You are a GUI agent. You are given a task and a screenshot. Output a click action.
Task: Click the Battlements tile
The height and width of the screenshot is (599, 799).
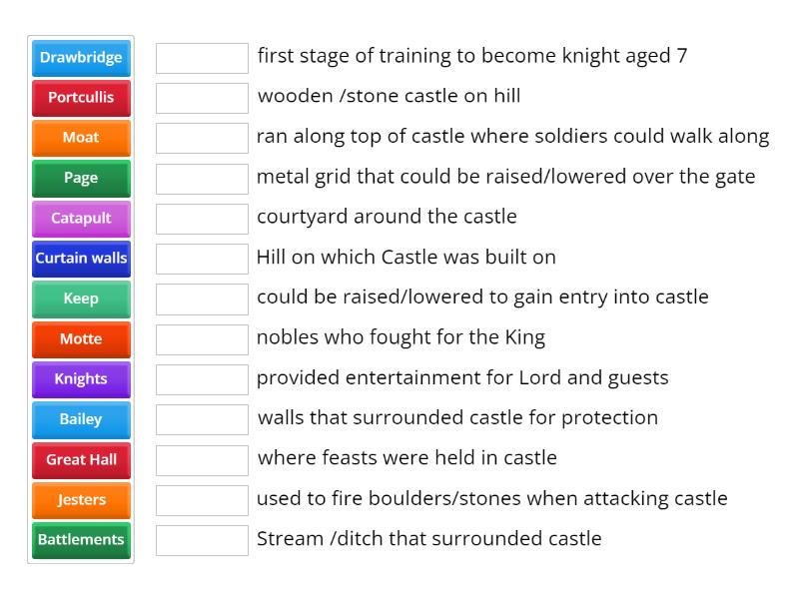(81, 539)
